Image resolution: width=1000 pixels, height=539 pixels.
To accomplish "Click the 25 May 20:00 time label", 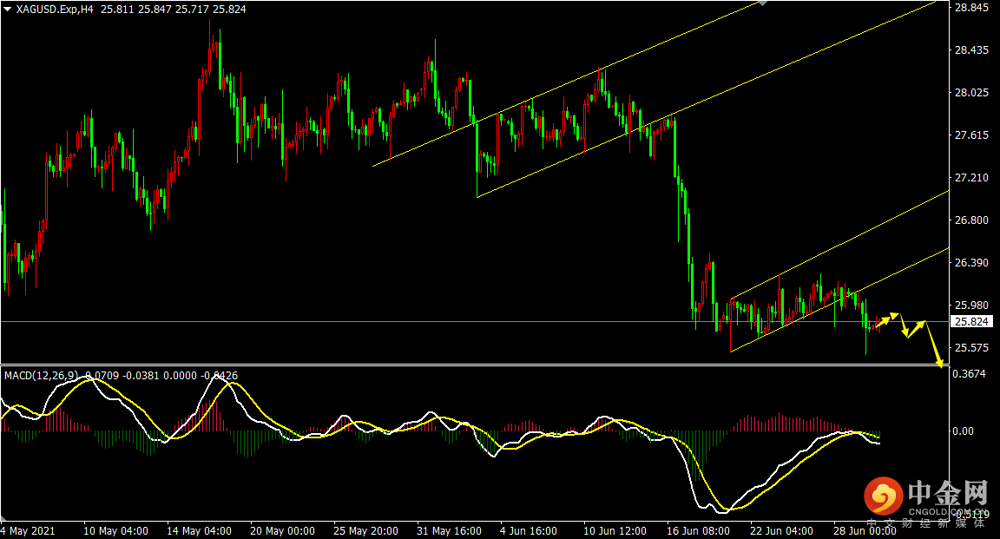I will [366, 530].
